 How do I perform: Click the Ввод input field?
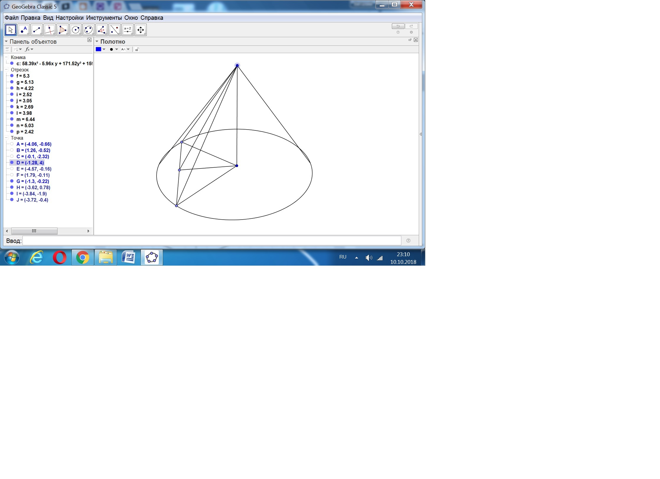[x=211, y=241]
